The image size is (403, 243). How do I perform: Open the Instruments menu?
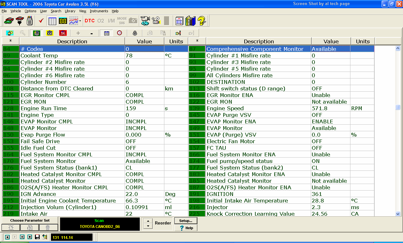[x=99, y=11]
